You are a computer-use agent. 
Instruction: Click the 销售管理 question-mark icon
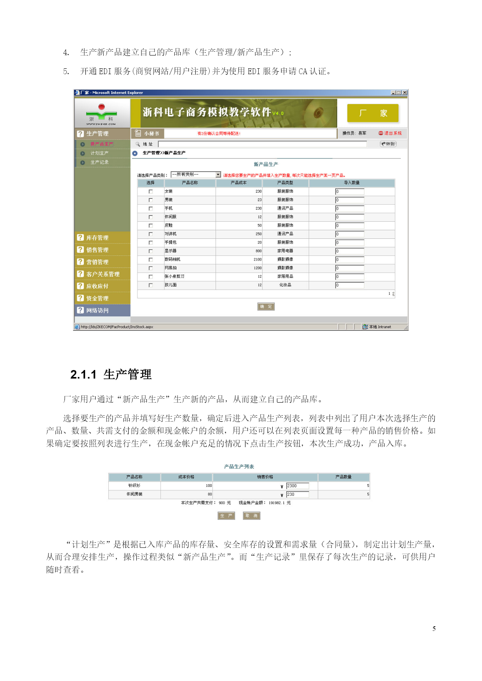[80, 250]
